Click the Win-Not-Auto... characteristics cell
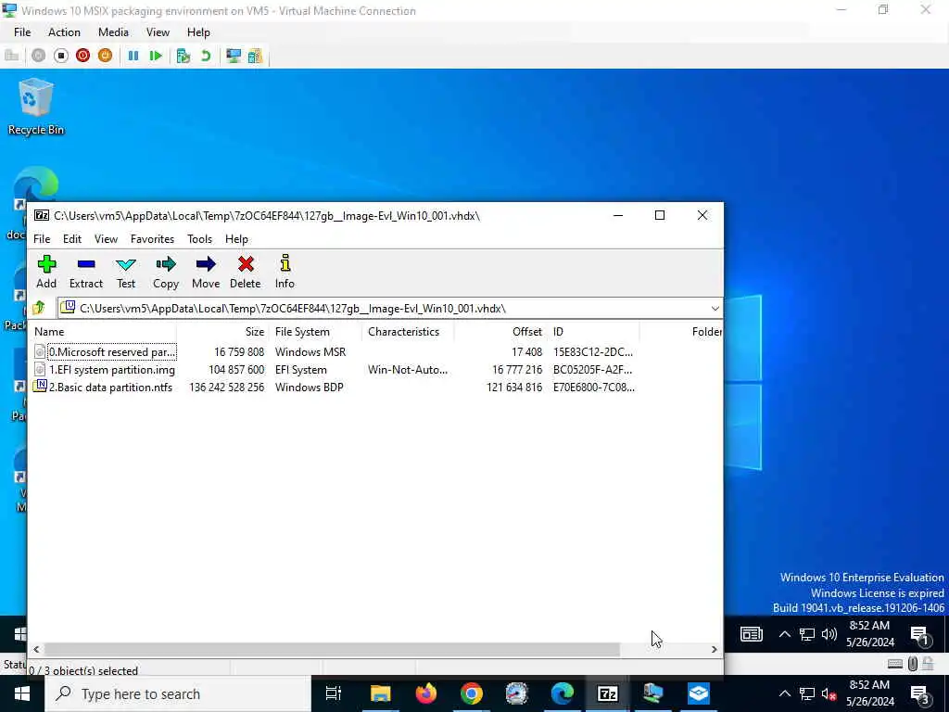Viewport: 949px width, 712px height. (408, 370)
